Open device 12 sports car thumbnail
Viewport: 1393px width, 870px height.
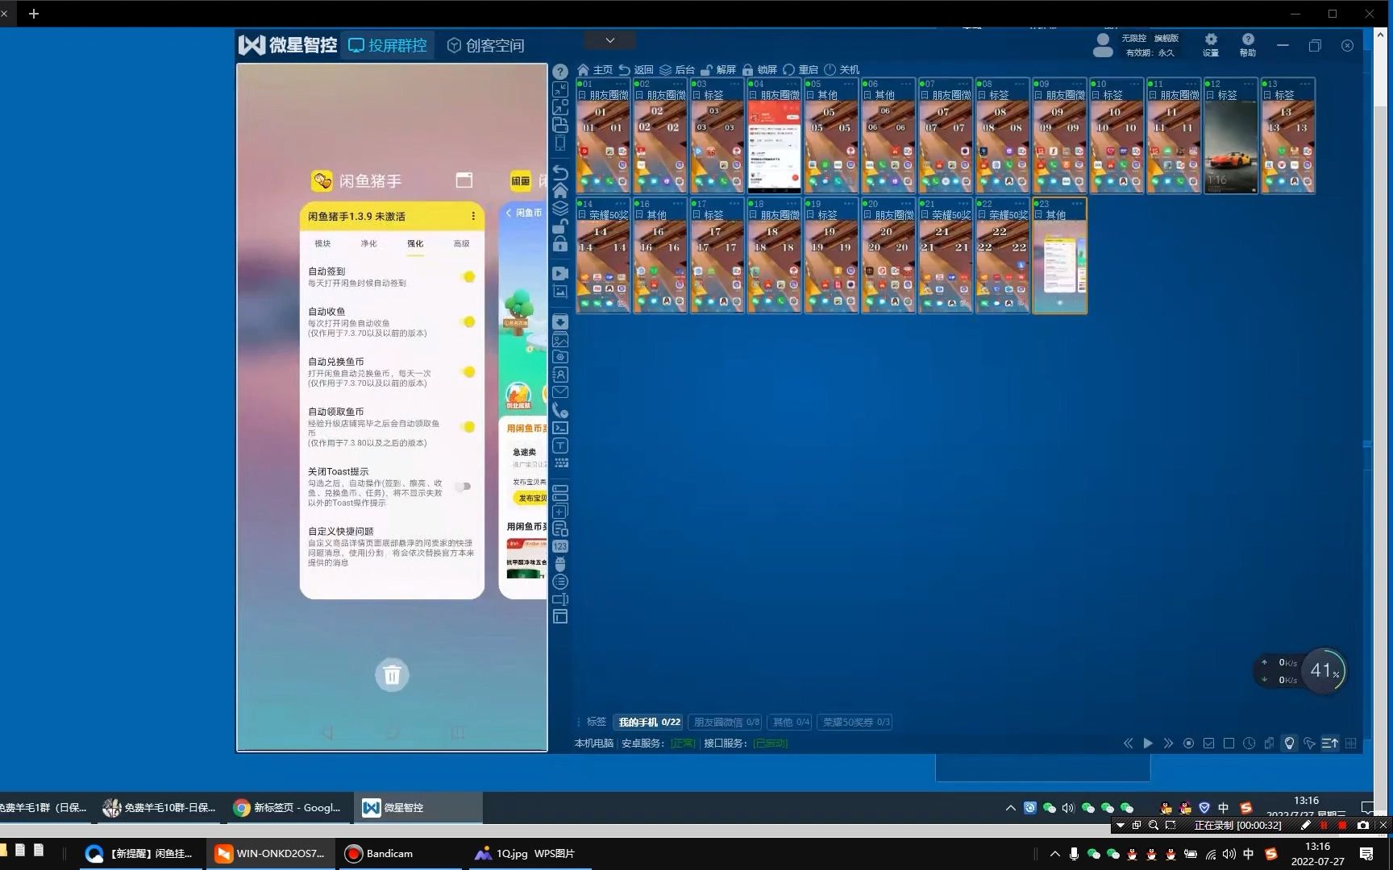tap(1231, 147)
